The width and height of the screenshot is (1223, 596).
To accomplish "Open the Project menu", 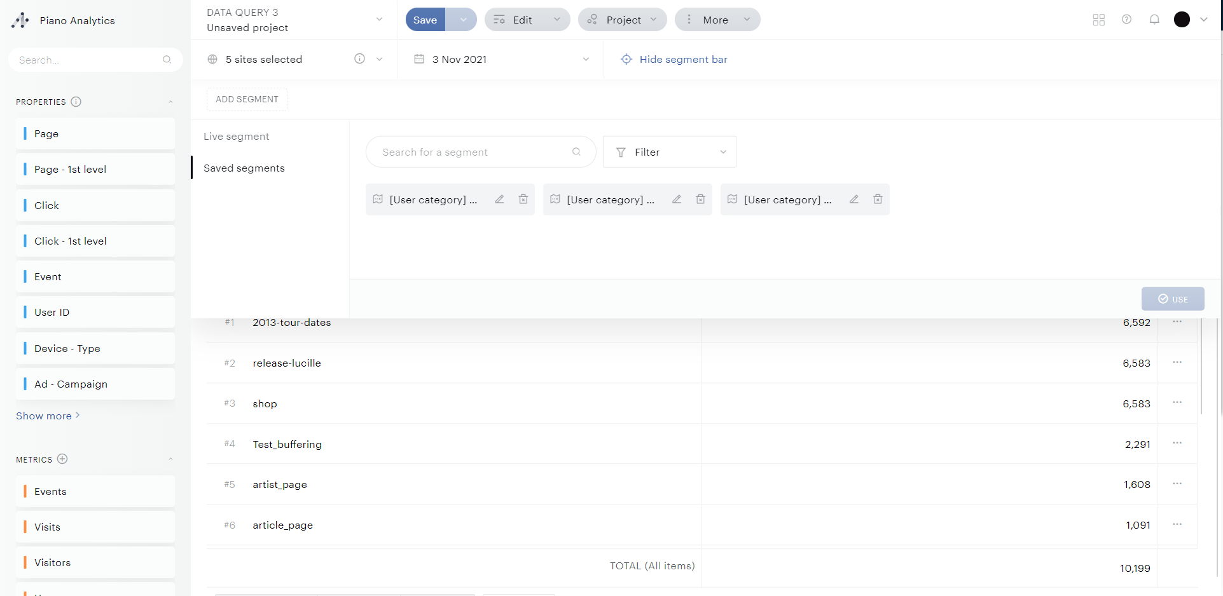I will [x=622, y=20].
